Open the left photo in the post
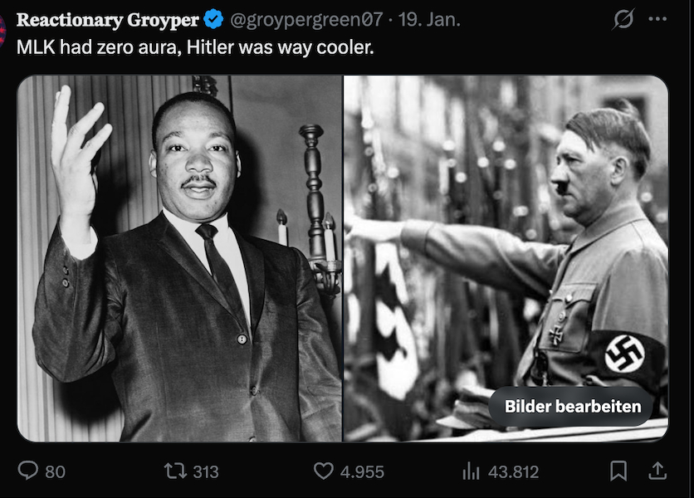The width and height of the screenshot is (694, 498). tap(179, 258)
